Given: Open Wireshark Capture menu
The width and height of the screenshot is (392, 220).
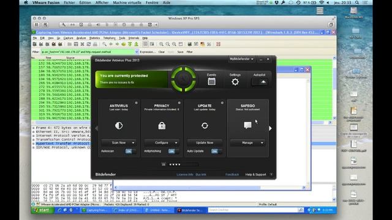Looking at the screenshot, I should [68, 38].
